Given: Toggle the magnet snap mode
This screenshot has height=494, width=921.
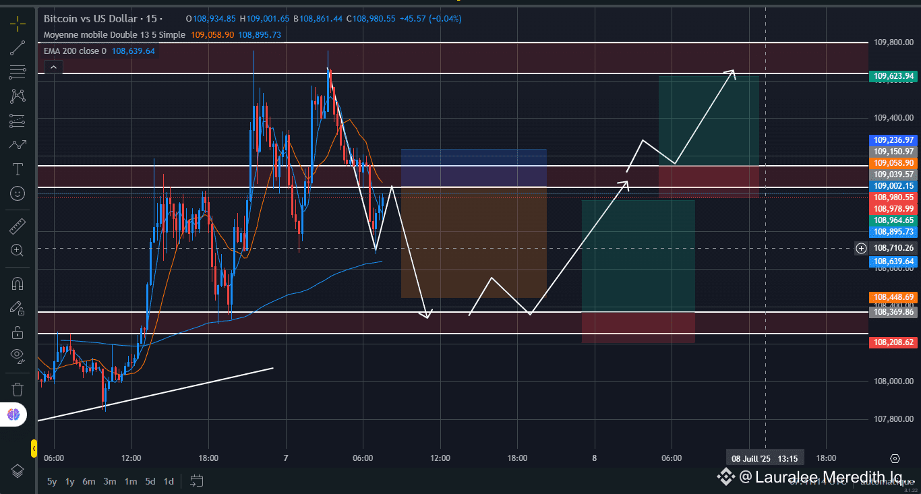Looking at the screenshot, I should [18, 284].
